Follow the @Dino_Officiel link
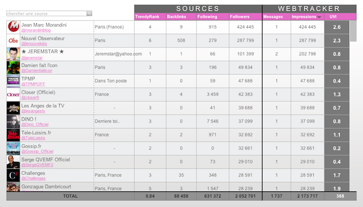 coord(35,124)
